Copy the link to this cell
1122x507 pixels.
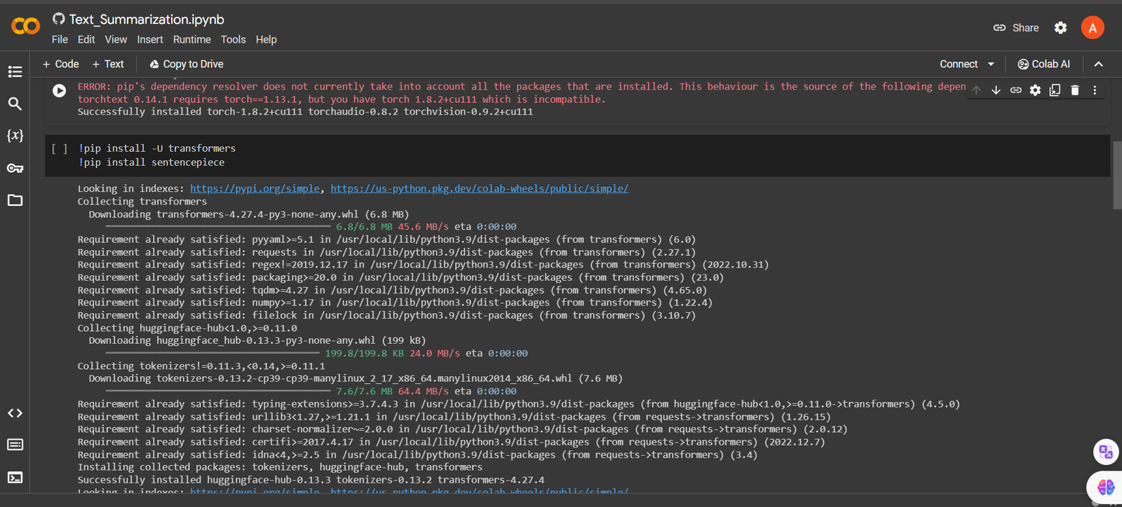(x=1015, y=90)
